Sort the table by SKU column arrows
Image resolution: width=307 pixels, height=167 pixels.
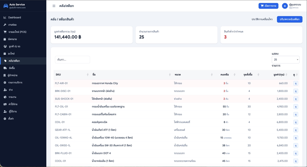88,74
